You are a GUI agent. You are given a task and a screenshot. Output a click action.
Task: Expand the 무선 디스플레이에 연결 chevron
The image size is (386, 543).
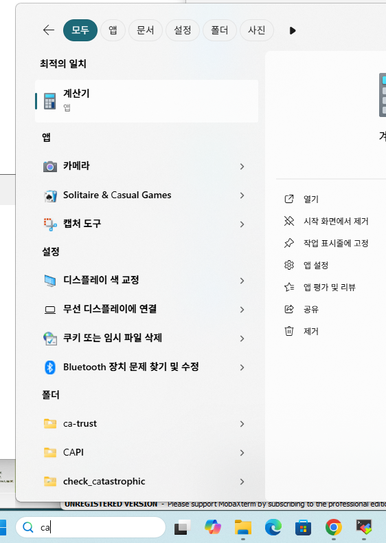(x=242, y=310)
